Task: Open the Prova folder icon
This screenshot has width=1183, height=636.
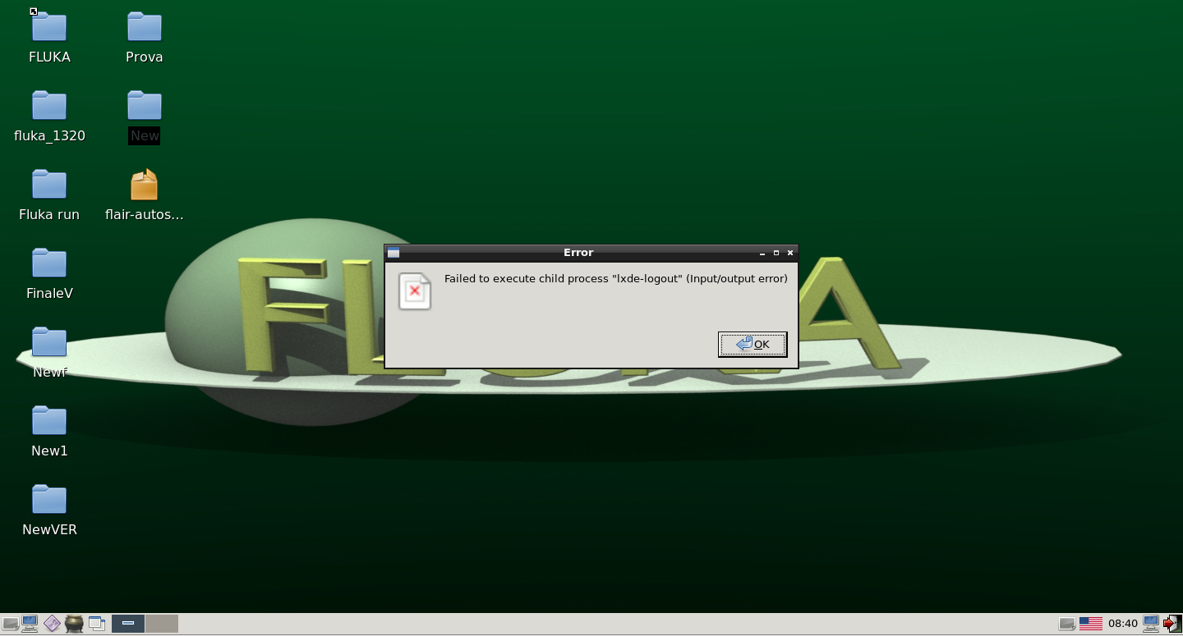Action: (145, 27)
